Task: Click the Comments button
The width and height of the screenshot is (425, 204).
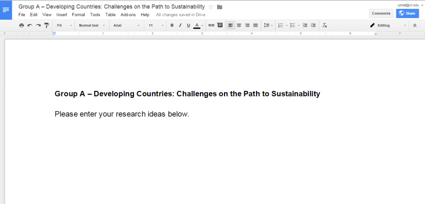Action: pos(381,13)
